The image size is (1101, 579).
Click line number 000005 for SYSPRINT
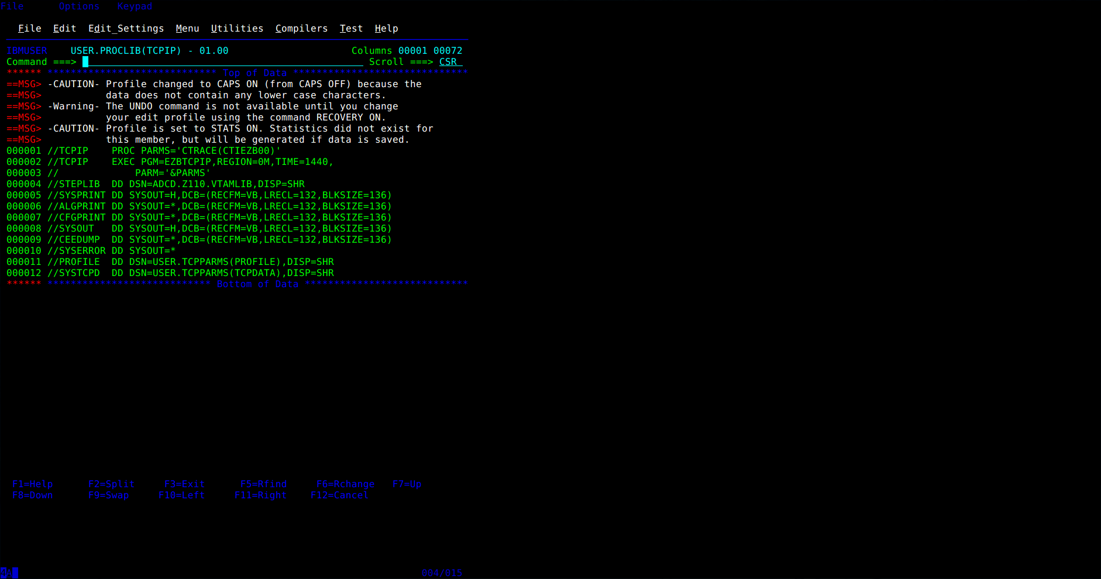click(23, 195)
